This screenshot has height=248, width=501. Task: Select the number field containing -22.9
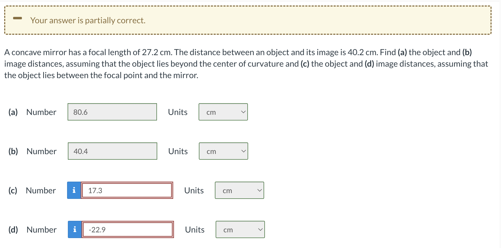click(128, 230)
